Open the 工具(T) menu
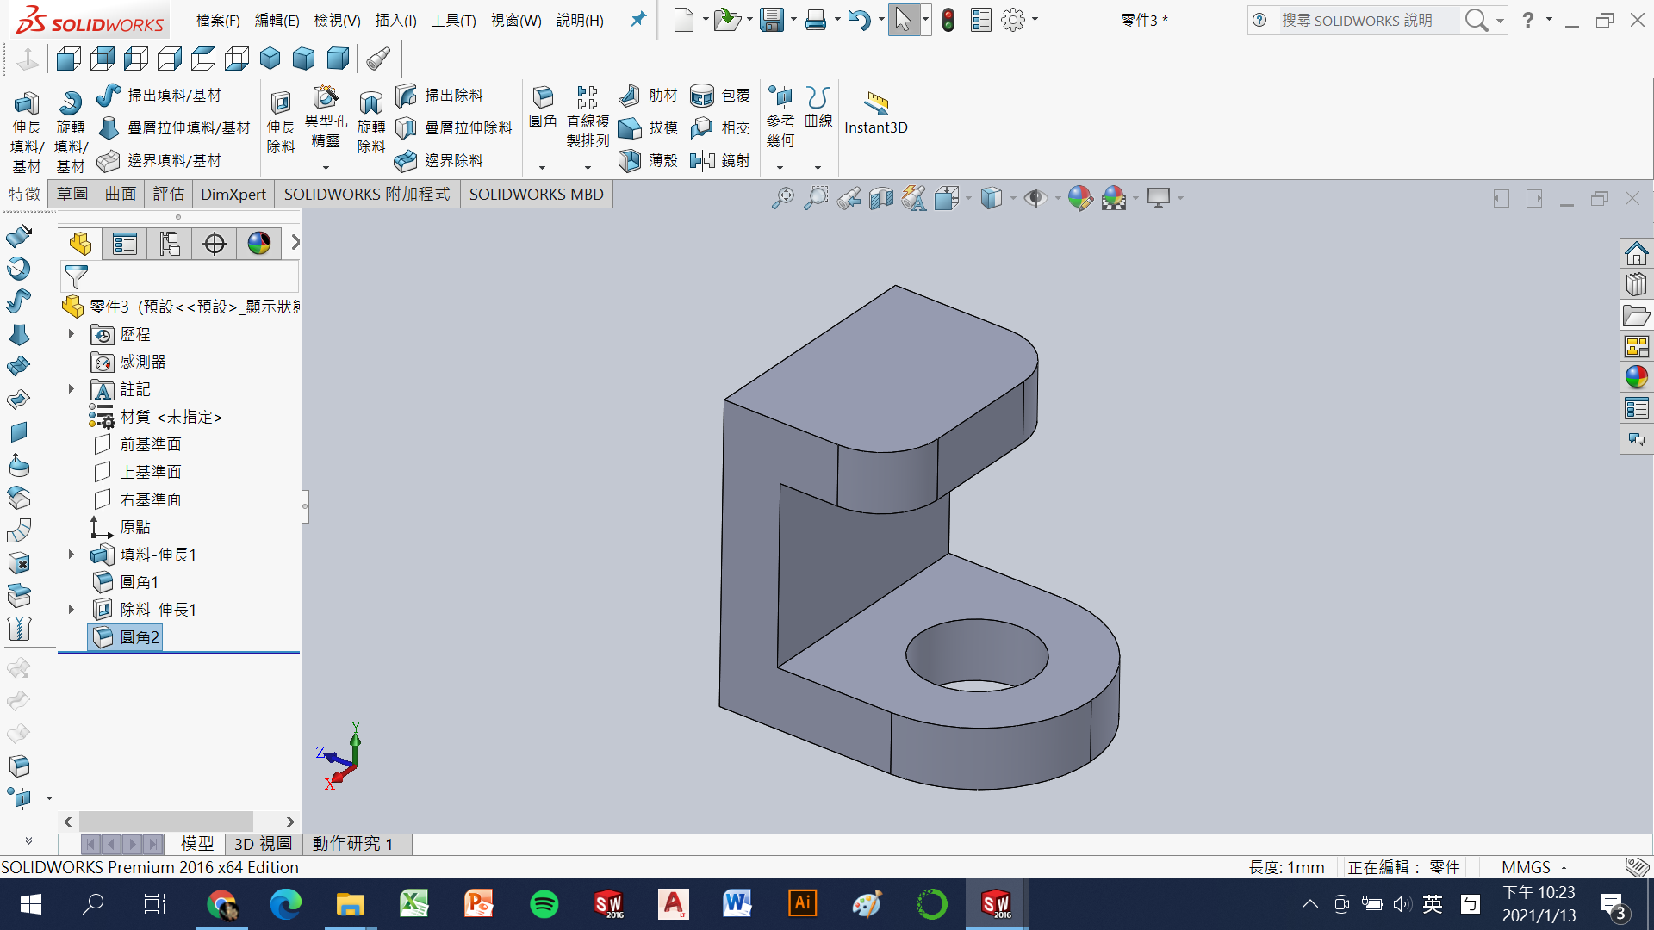Viewport: 1654px width, 930px height. [453, 20]
